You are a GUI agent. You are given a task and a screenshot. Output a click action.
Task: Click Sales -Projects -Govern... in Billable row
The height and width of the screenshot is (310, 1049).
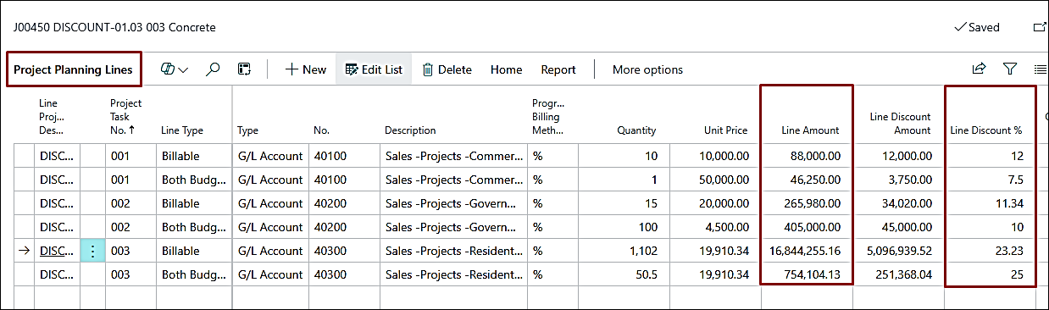[x=453, y=203]
